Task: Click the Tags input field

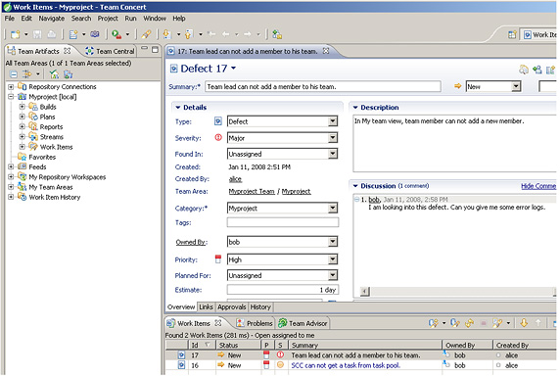Action: coord(283,222)
